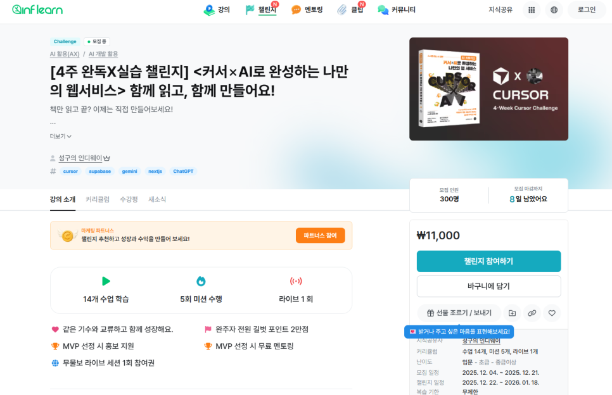
Task: Click the instructor avatar icon
Action: [x=53, y=158]
